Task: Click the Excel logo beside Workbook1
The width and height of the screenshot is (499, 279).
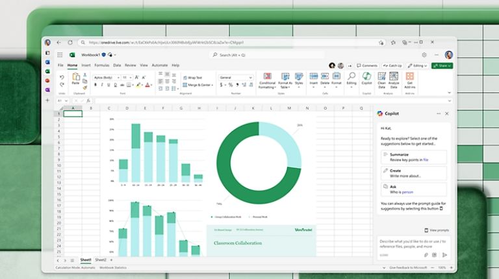Action: click(x=72, y=55)
